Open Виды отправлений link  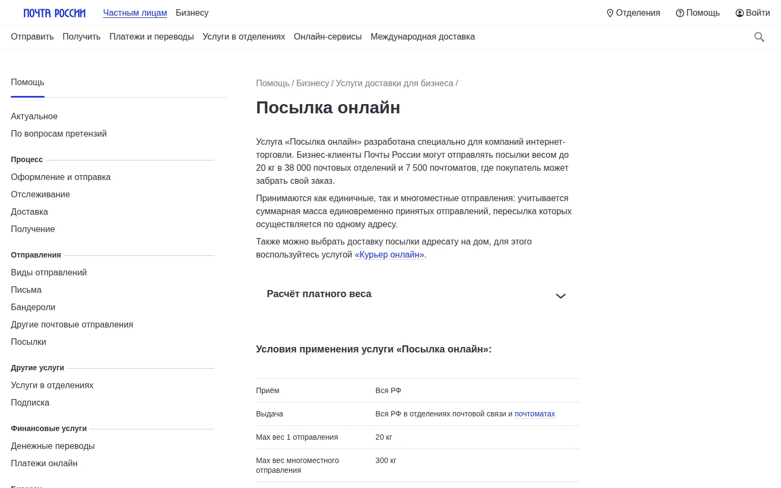[x=49, y=273]
